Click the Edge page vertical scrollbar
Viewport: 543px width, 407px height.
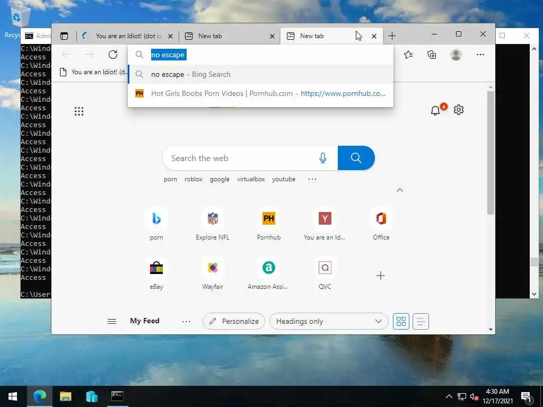click(491, 152)
